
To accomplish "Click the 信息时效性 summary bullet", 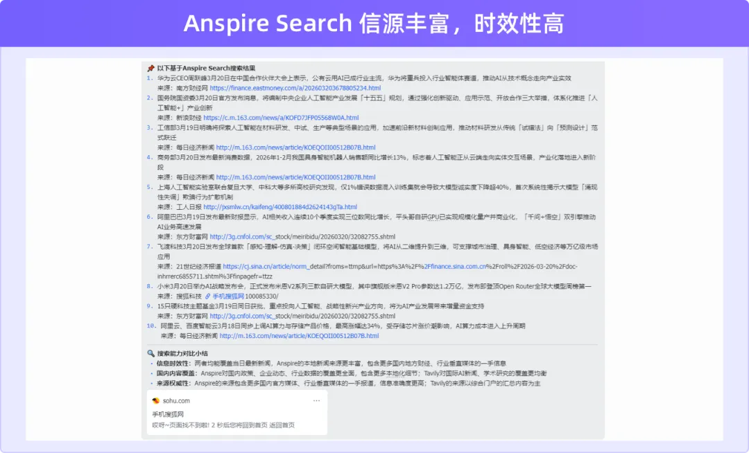I will coord(331,364).
